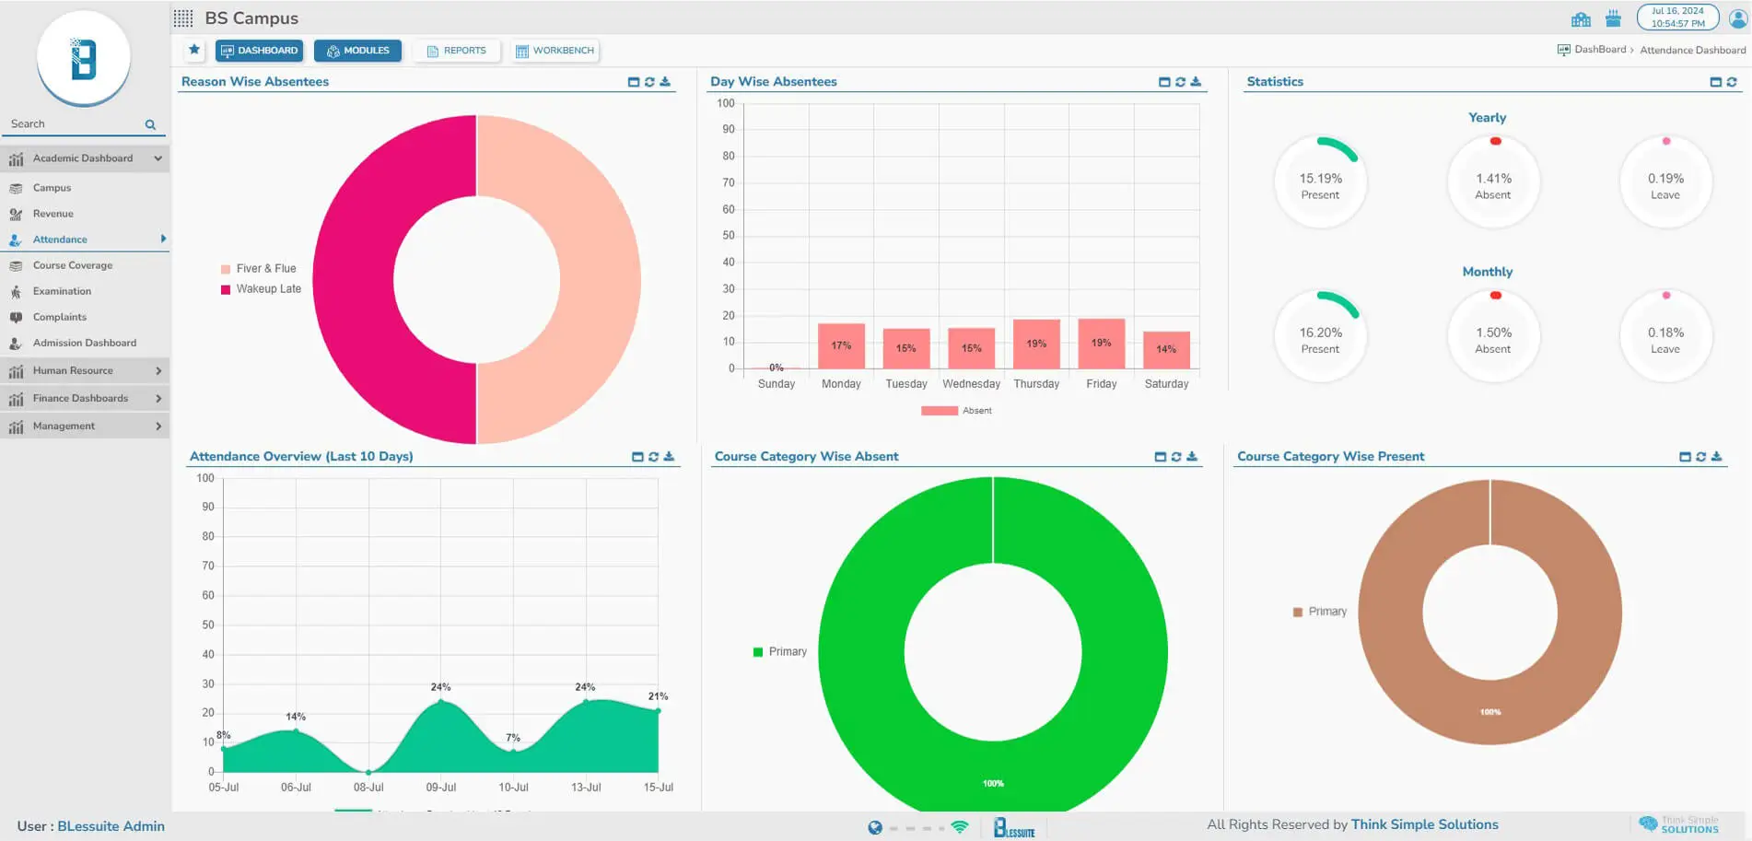Switch to the Modules tab
Image resolution: width=1752 pixels, height=841 pixels.
(357, 51)
